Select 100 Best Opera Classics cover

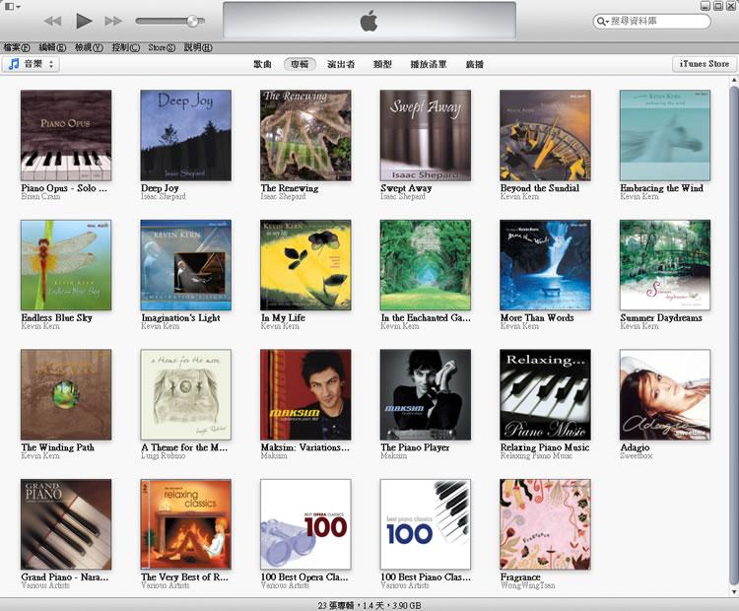[305, 524]
